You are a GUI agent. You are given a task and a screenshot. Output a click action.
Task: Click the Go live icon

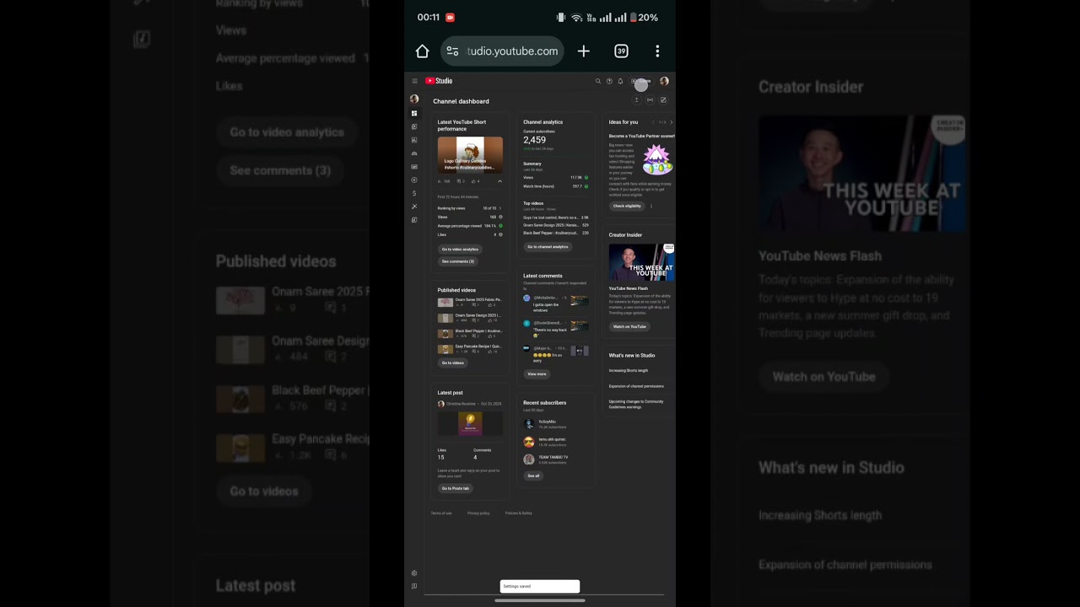(650, 100)
